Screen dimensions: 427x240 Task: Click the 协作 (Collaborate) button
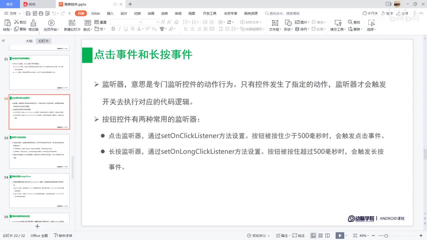click(x=387, y=13)
